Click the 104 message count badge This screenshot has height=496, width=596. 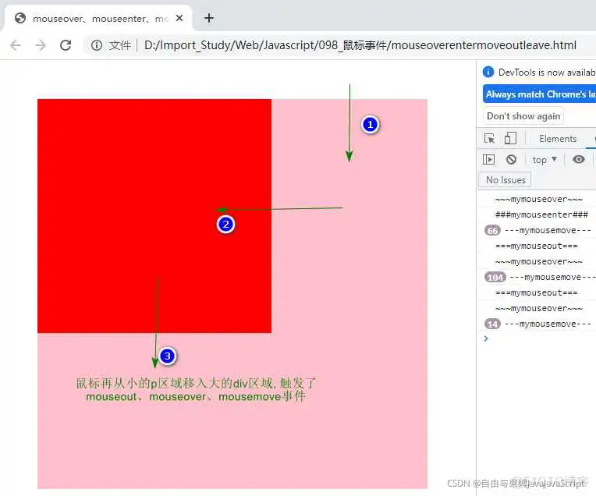[x=495, y=277]
